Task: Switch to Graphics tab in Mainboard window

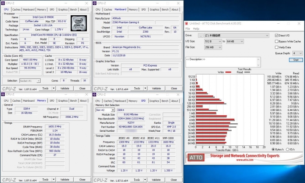Action: click(155, 9)
